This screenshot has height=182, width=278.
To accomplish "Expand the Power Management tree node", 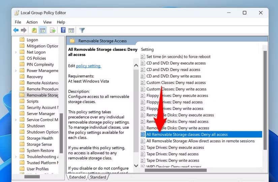I will (x=16, y=71).
